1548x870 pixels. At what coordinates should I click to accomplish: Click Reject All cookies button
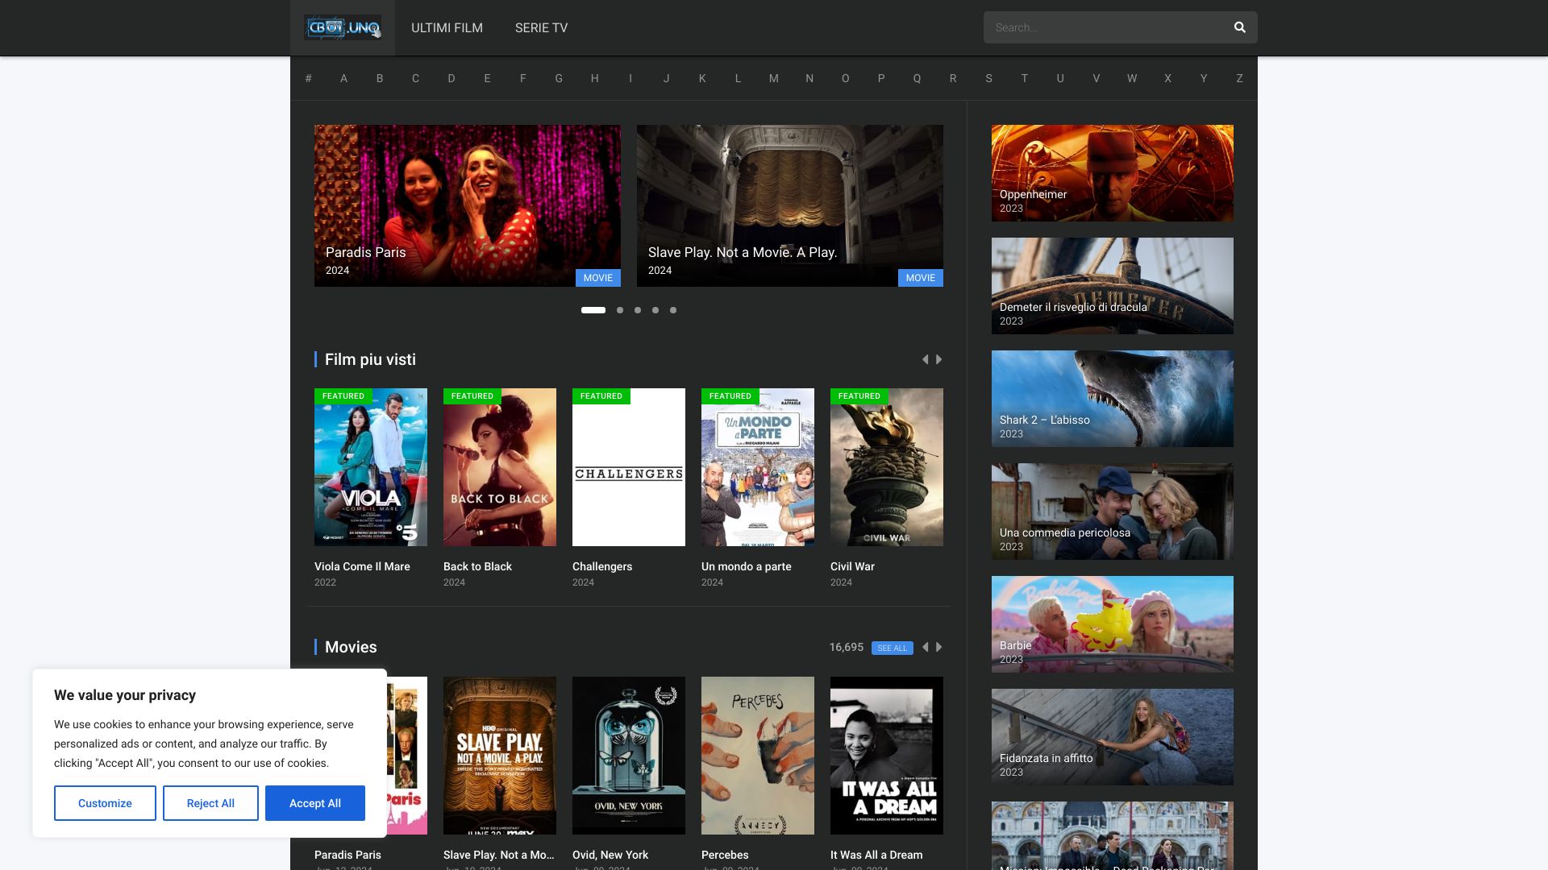[210, 803]
